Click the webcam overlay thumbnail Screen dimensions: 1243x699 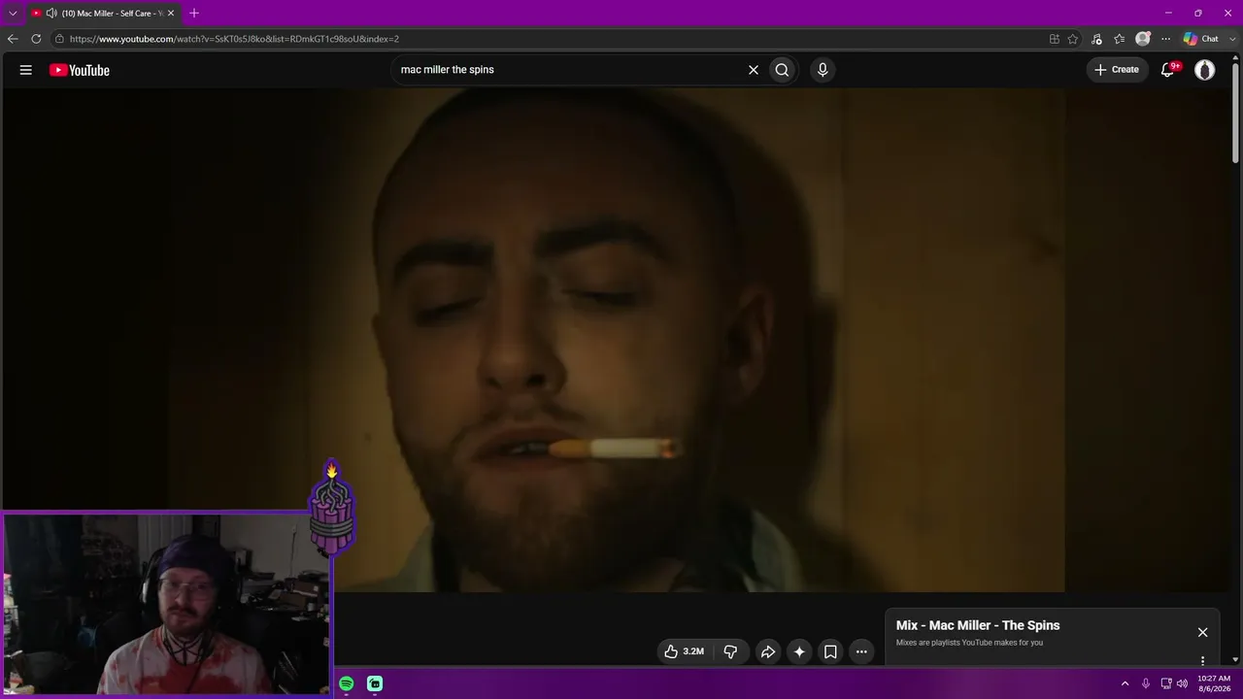166,604
